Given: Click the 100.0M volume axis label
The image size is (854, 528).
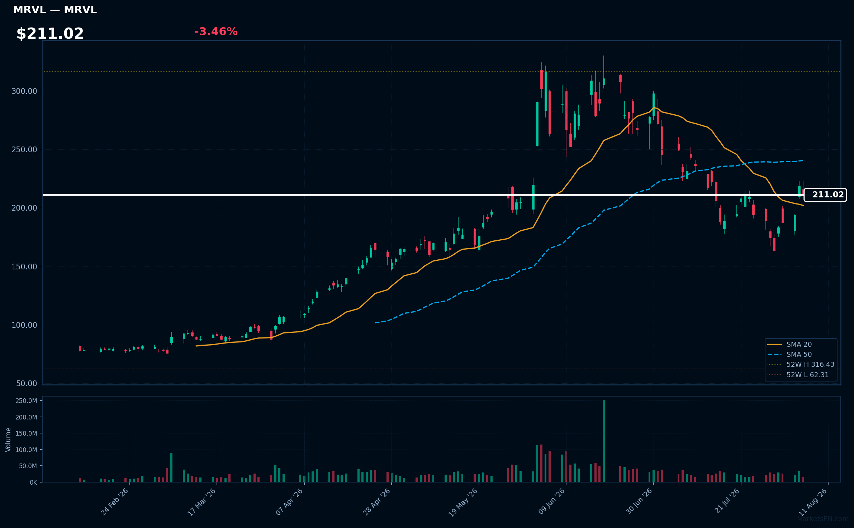Looking at the screenshot, I should (x=26, y=450).
